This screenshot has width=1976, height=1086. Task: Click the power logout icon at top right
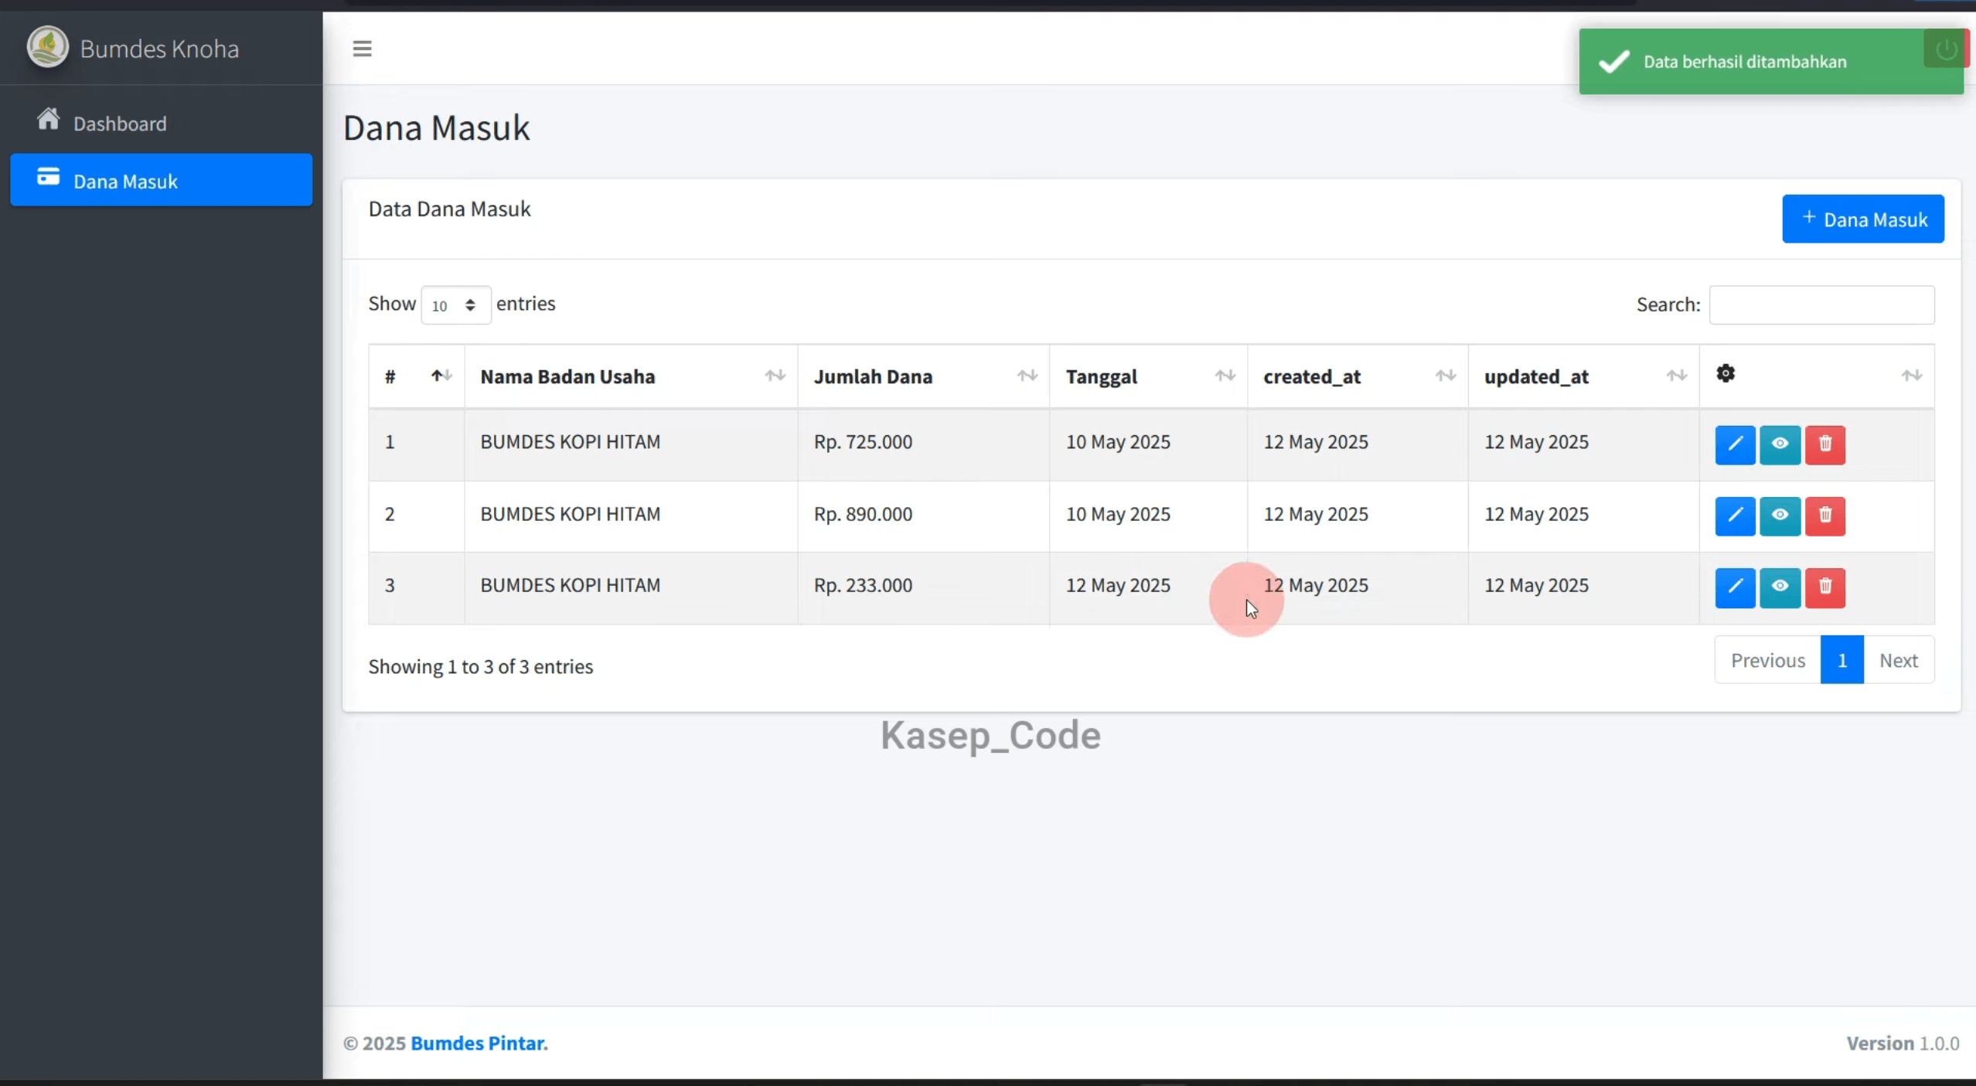1946,49
